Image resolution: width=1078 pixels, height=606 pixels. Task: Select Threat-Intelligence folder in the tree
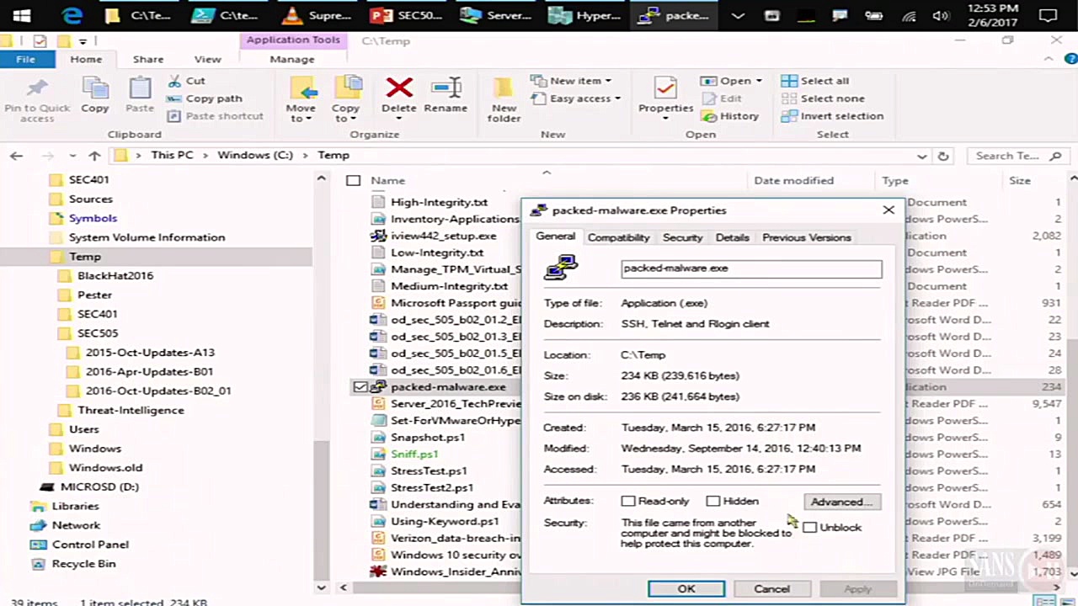pos(131,411)
